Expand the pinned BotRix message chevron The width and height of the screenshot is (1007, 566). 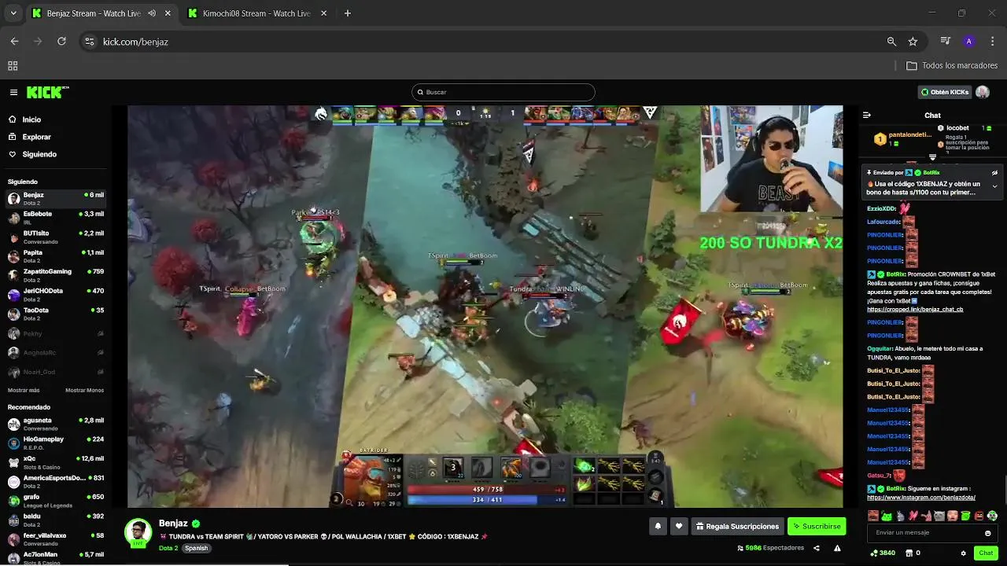[x=994, y=186]
